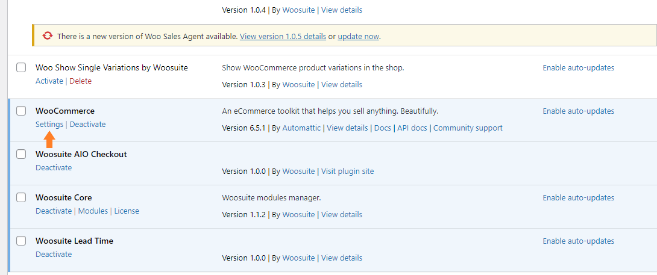Open WooCommerce API docs link
The height and width of the screenshot is (275, 657).
[412, 128]
